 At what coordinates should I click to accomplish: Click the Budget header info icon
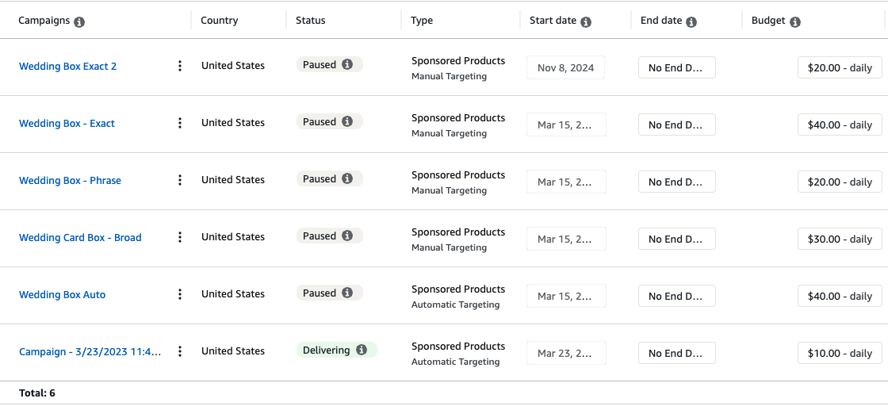pyautogui.click(x=795, y=22)
